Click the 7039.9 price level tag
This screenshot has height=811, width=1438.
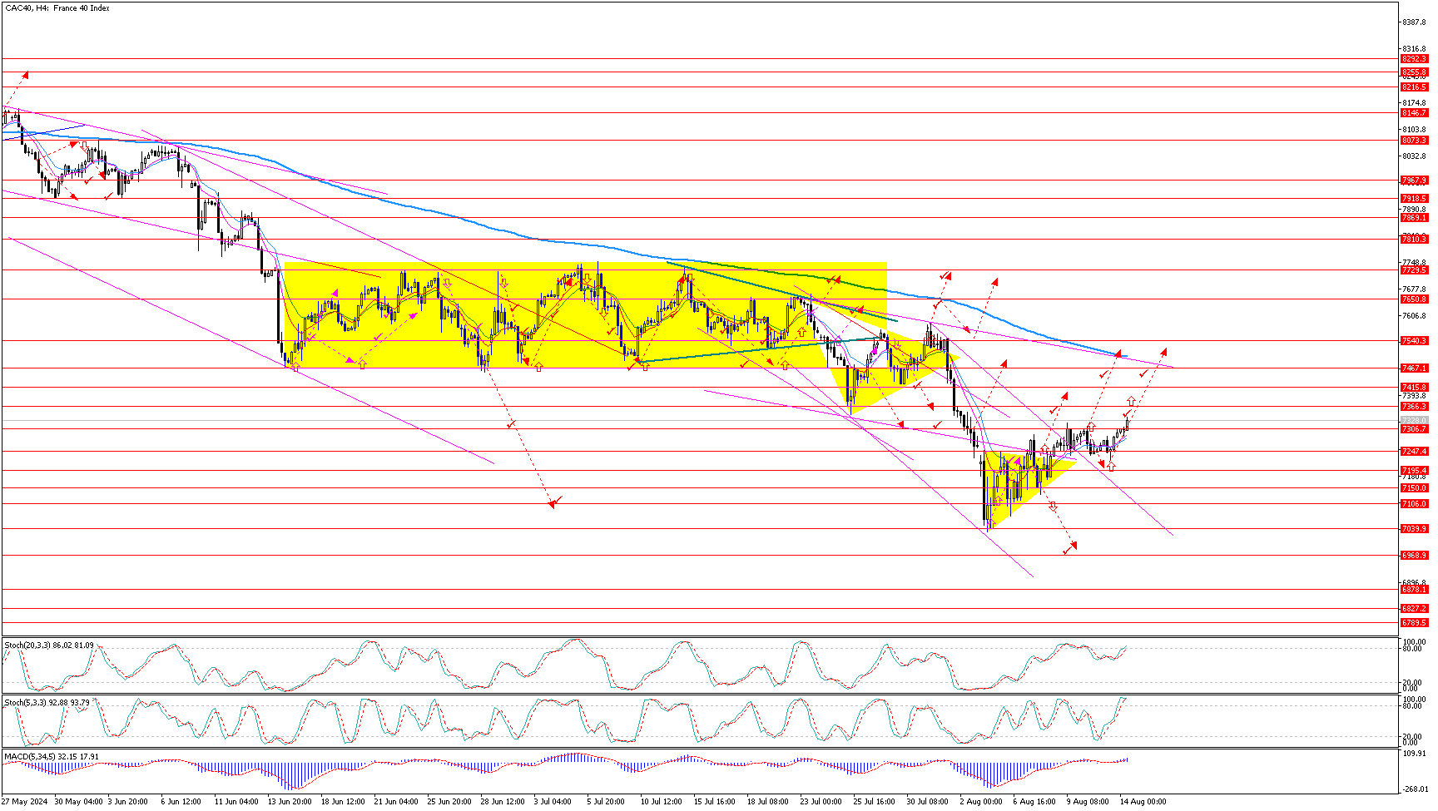tap(1414, 528)
